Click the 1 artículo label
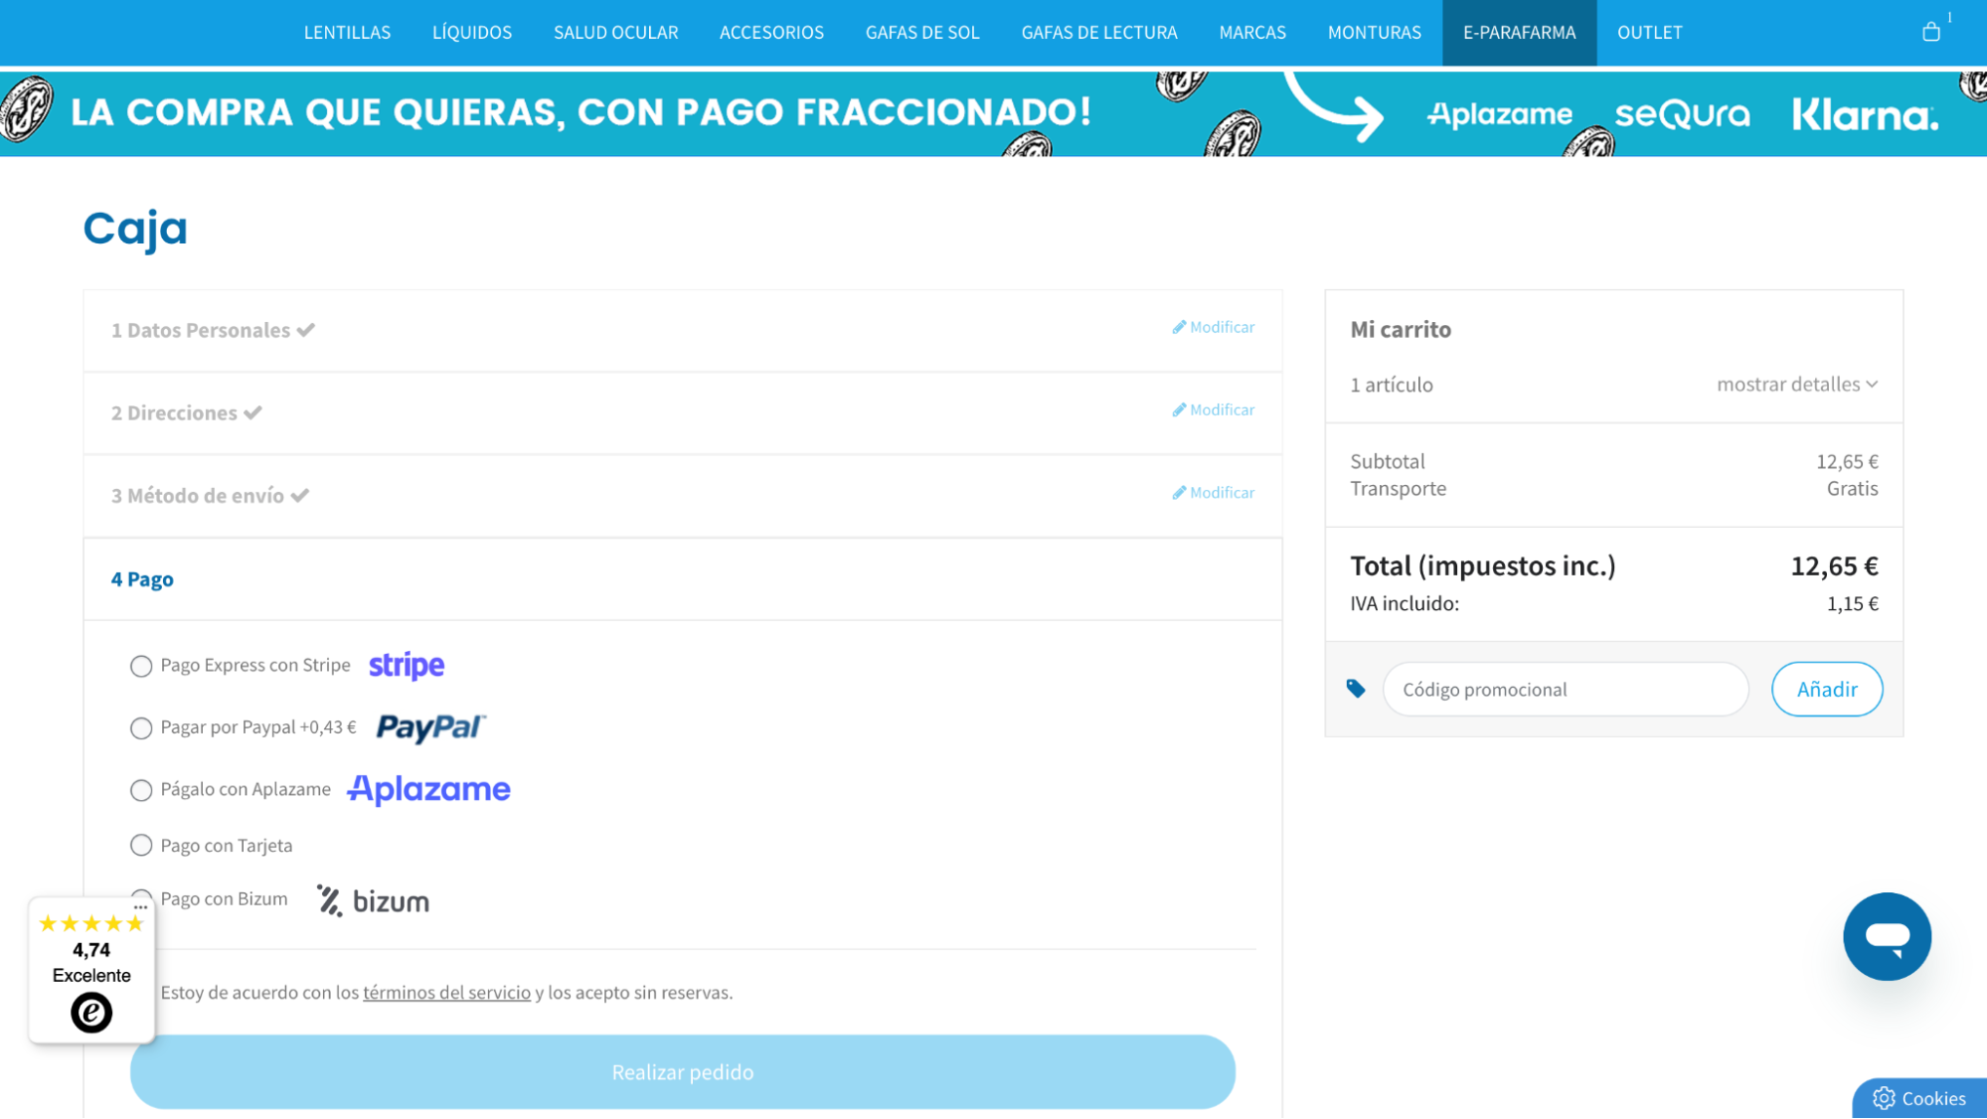1987x1119 pixels. (1391, 385)
